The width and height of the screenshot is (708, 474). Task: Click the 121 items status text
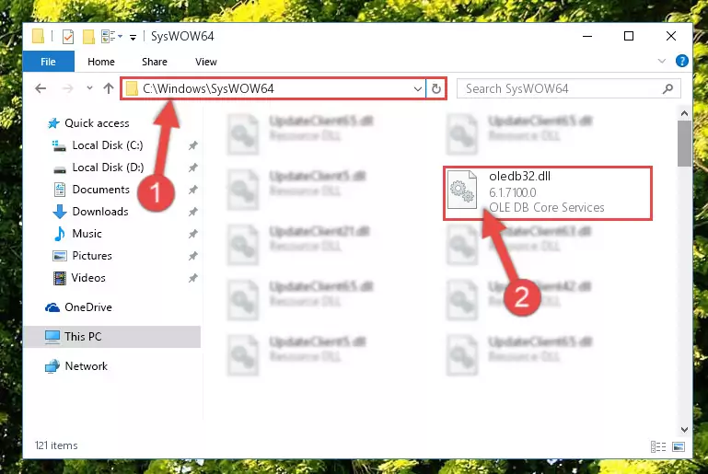point(56,445)
